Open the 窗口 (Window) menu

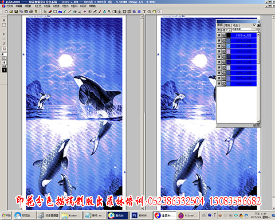tap(74, 6)
